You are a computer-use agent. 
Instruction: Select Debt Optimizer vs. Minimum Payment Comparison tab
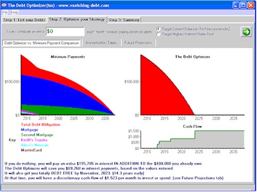click(x=42, y=43)
